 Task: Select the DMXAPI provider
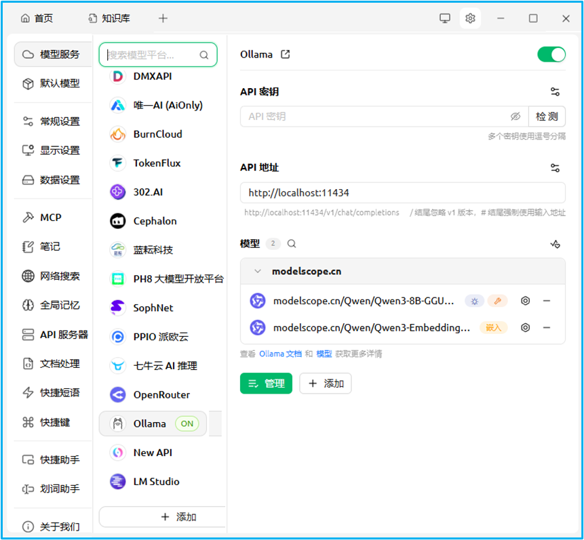tap(160, 77)
